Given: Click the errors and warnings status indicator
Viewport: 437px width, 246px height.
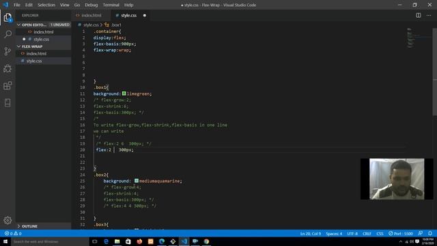Looking at the screenshot, I should point(13,234).
